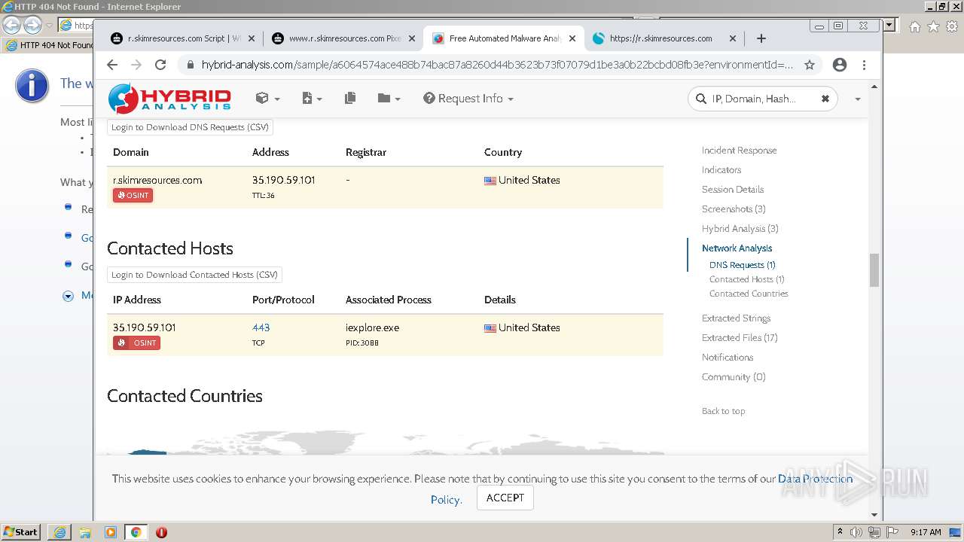
Task: Open the Windows Start menu
Action: pyautogui.click(x=21, y=532)
